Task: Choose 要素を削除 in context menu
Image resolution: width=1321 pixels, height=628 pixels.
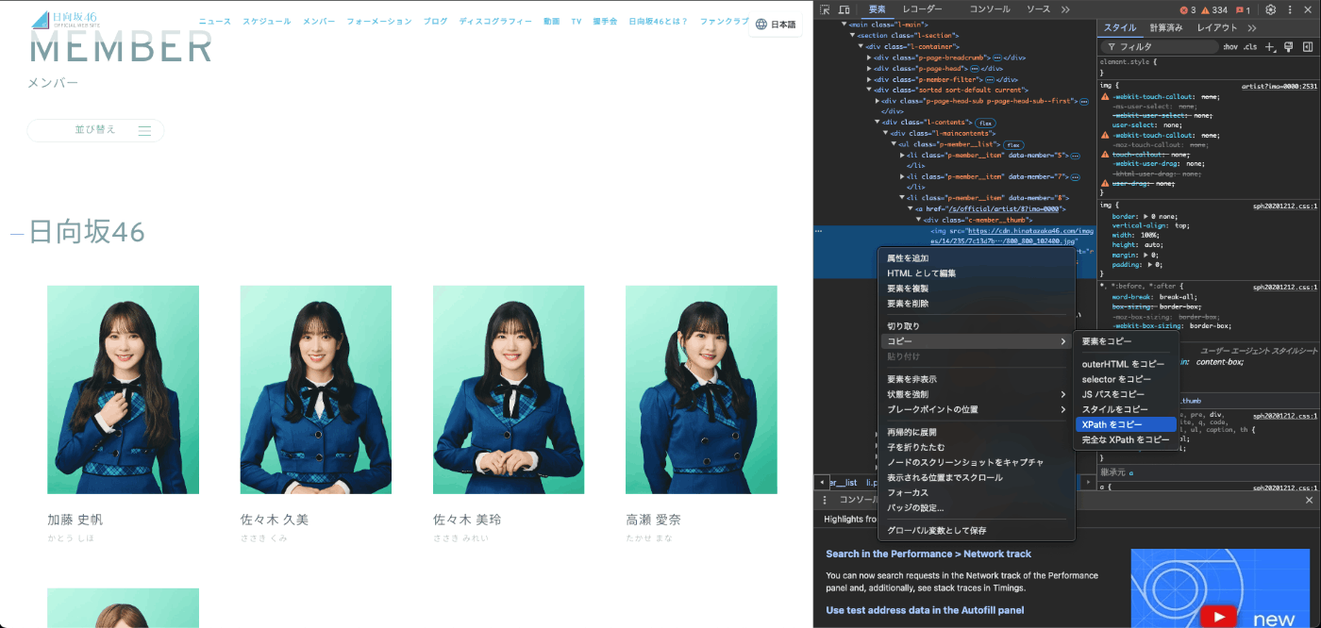Action: [x=977, y=304]
